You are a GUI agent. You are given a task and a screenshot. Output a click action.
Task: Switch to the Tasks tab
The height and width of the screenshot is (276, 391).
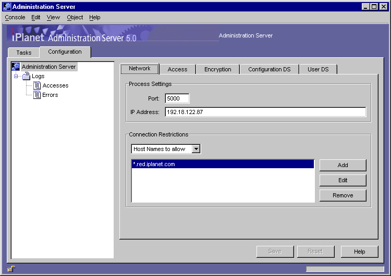click(x=23, y=53)
